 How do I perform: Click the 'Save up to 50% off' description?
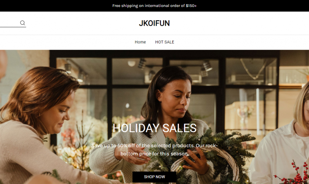point(154,150)
